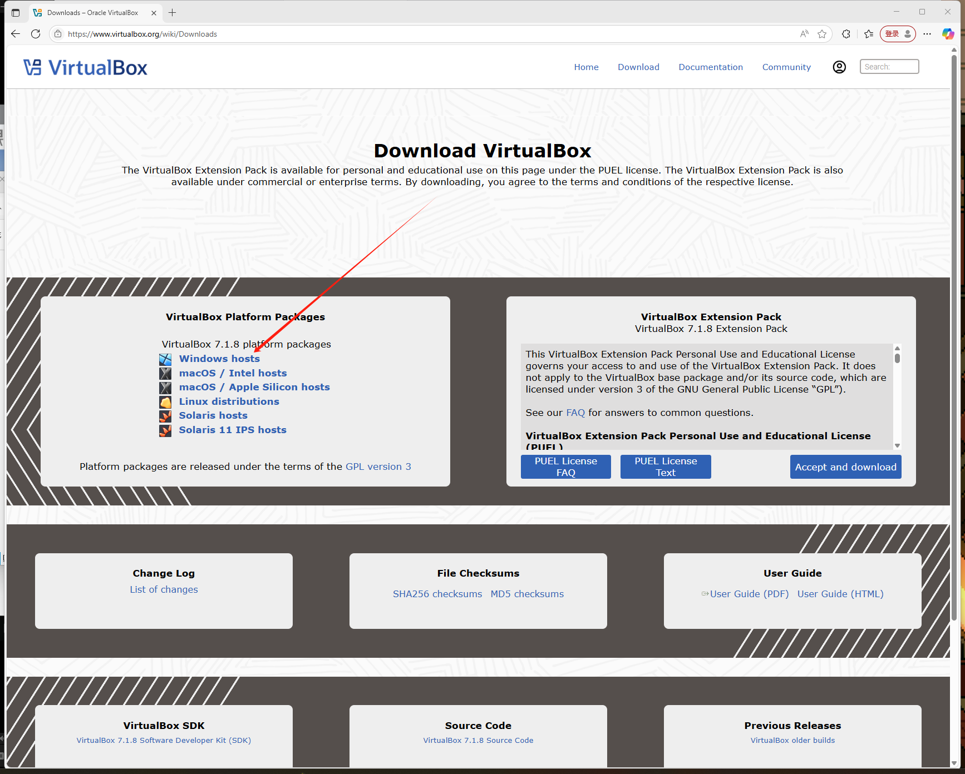Open VirtualBox older builds link
Screen dimensions: 965x774
pos(792,741)
